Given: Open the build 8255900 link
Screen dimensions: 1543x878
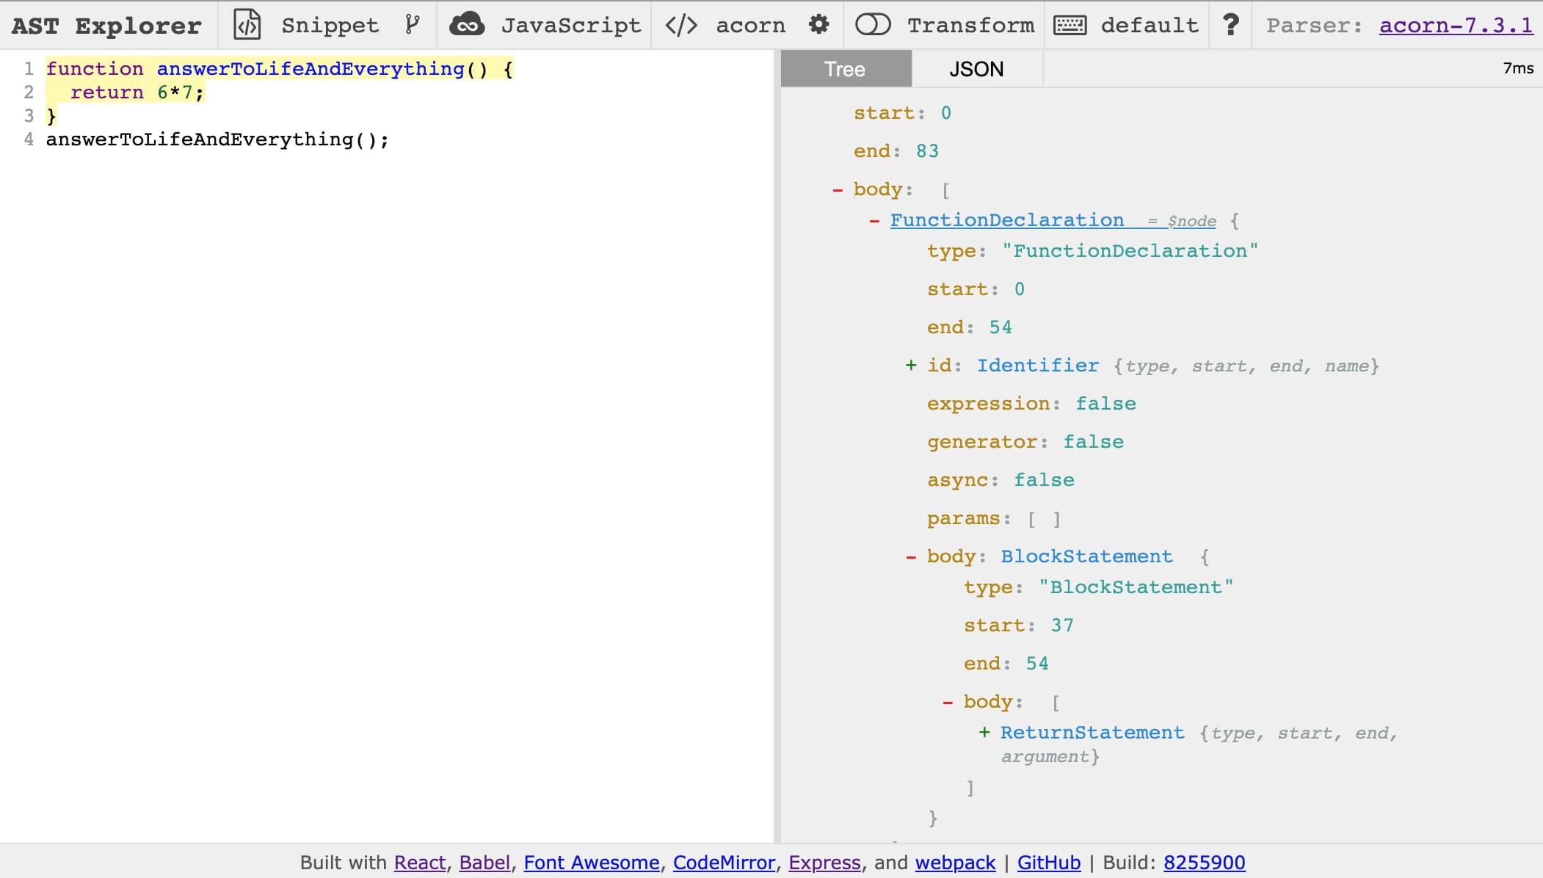Looking at the screenshot, I should pyautogui.click(x=1205, y=863).
